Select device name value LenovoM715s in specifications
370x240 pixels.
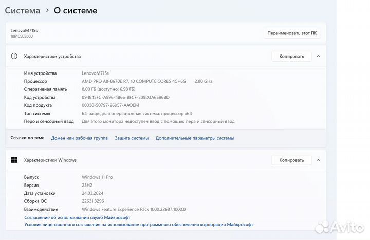tap(96, 73)
